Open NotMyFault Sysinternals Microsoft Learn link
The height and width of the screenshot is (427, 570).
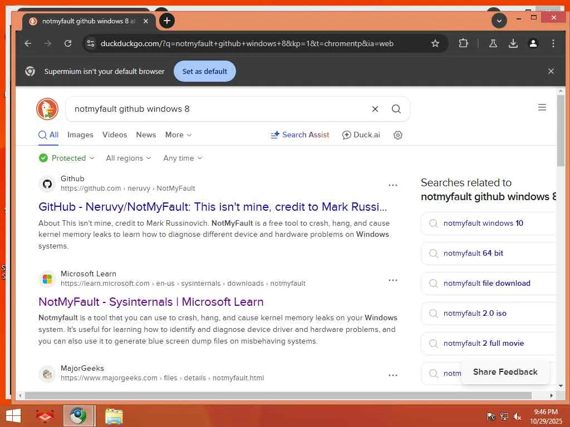tap(151, 302)
